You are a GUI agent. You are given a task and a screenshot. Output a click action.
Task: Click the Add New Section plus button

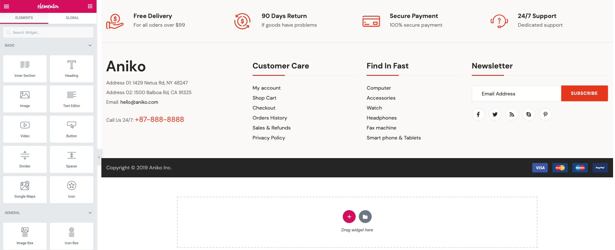[349, 217]
